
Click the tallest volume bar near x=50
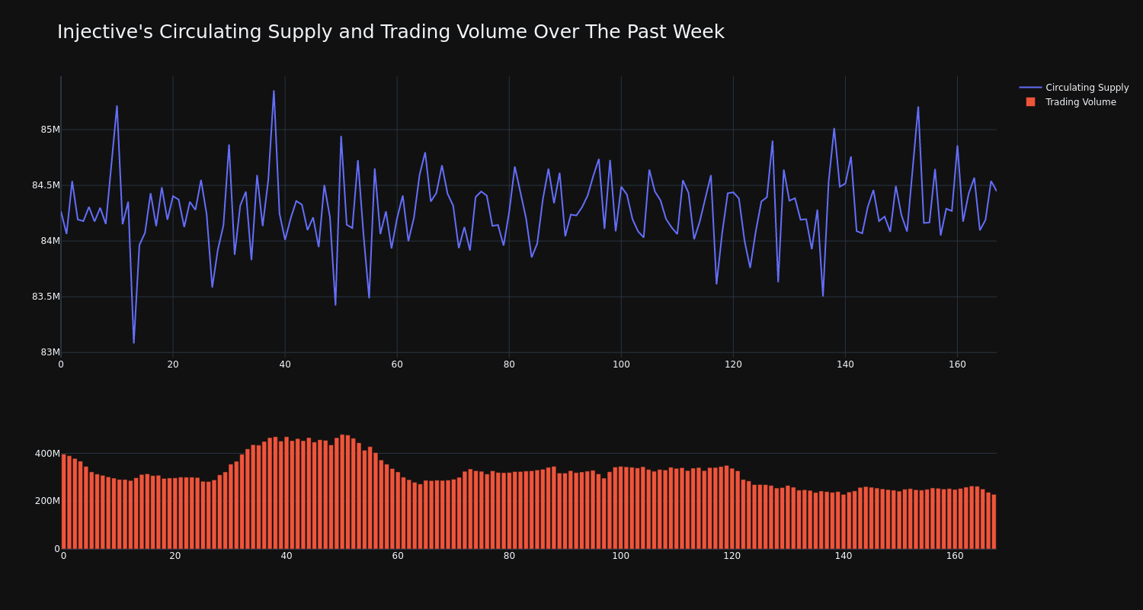[342, 492]
